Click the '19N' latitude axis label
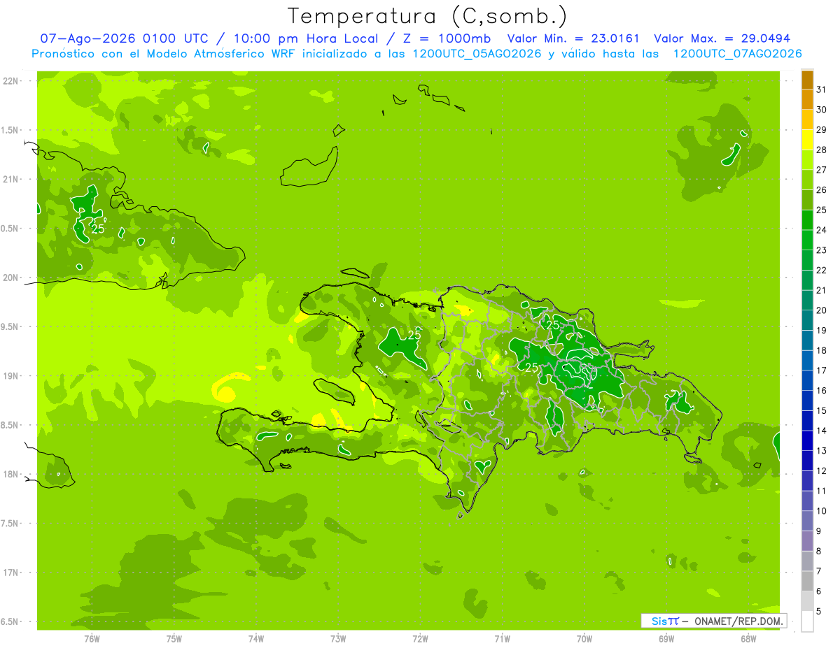 (x=12, y=376)
